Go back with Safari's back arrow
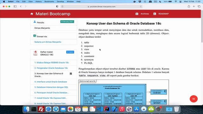 [x=21, y=6]
